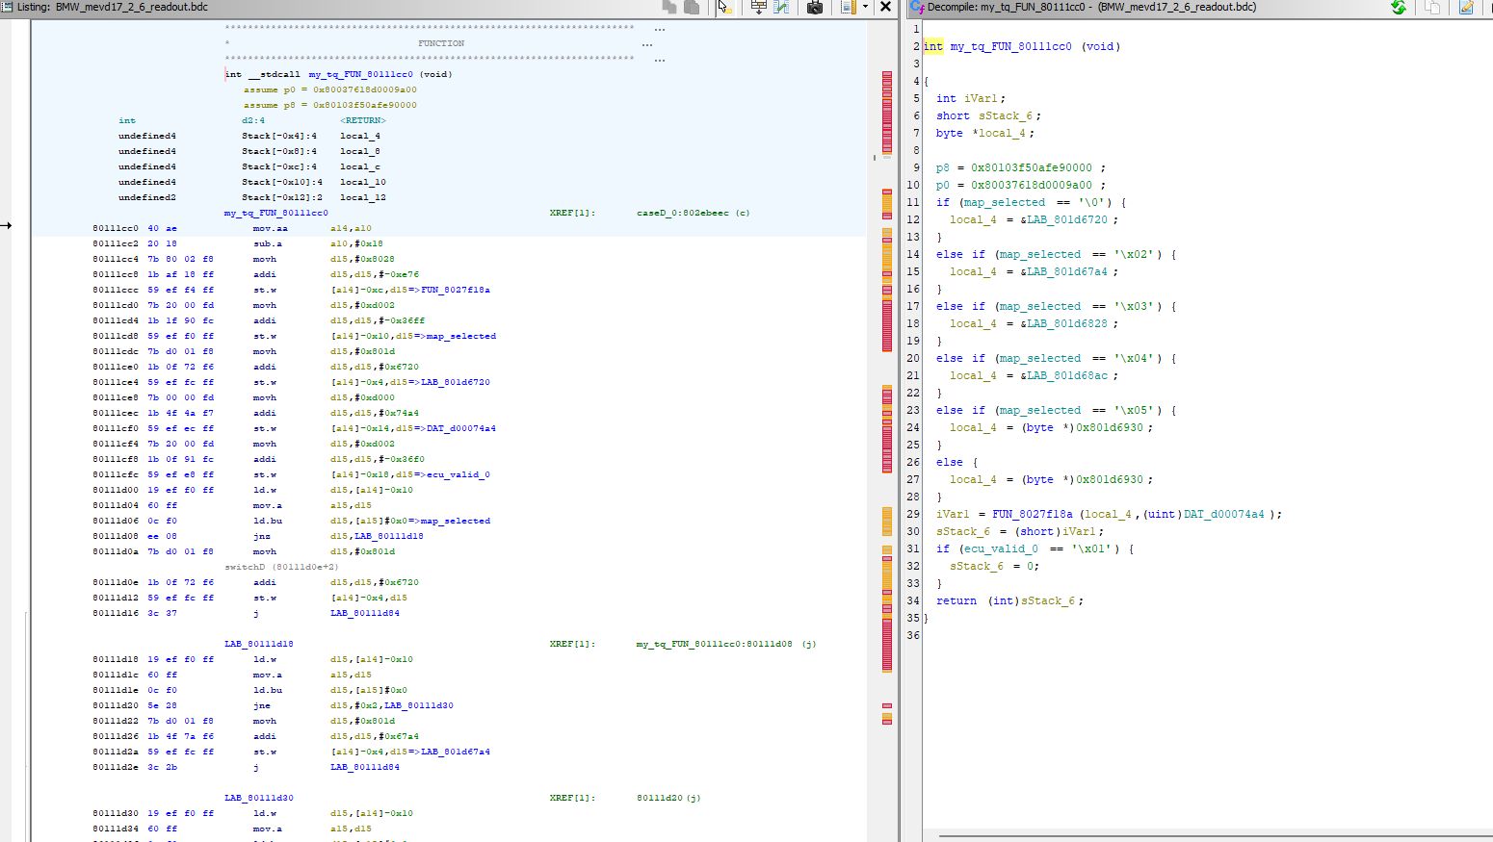Click the Listing snapshot camera icon

pos(815,8)
